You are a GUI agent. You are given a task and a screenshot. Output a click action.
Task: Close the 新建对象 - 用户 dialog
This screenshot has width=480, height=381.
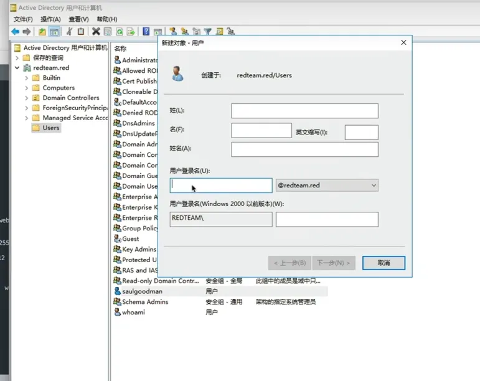click(x=403, y=42)
